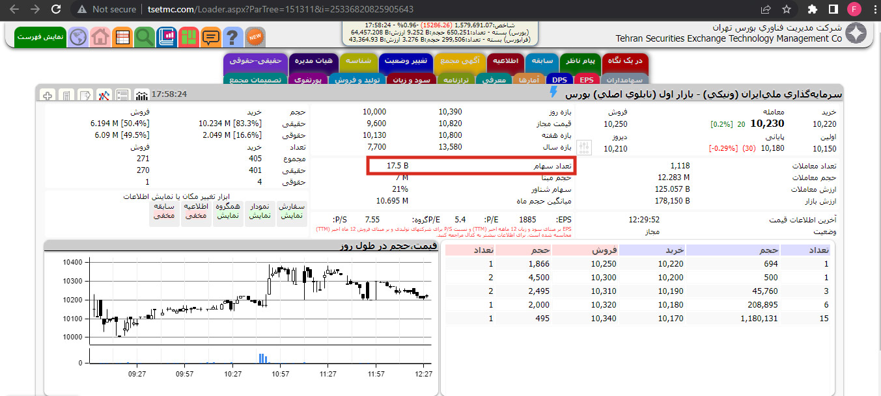Show the hidden اطلاعیه section
Image resolution: width=881 pixels, height=396 pixels.
[195, 211]
